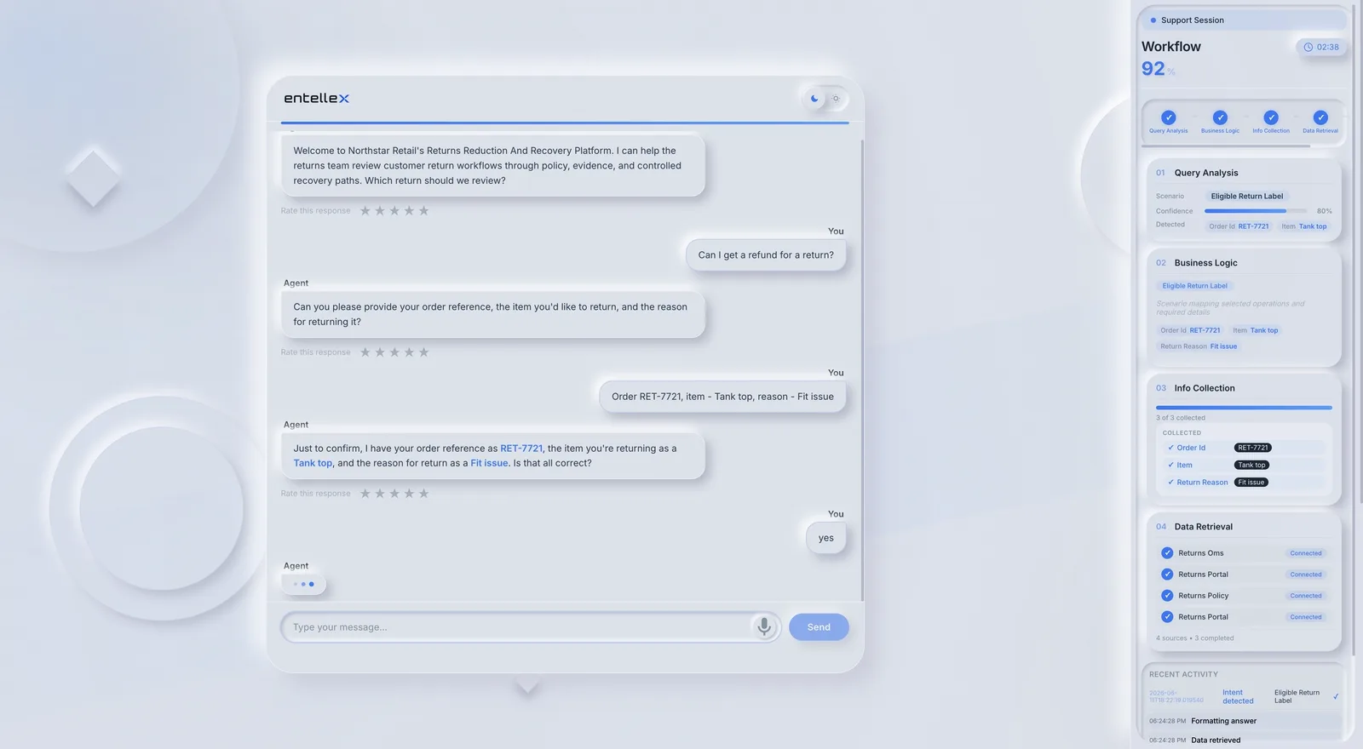Click the chat window vertical scrollbar
The image size is (1363, 749).
862,370
